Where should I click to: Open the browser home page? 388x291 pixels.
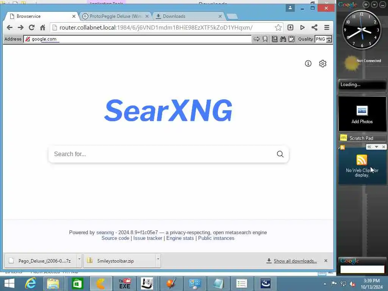42,27
